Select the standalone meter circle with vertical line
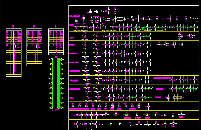The image size is (201, 130). [149, 106]
